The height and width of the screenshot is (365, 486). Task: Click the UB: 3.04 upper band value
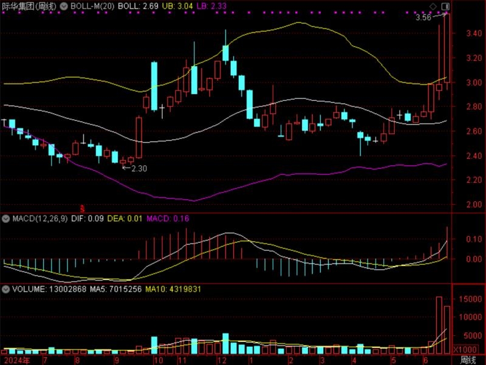tap(177, 6)
